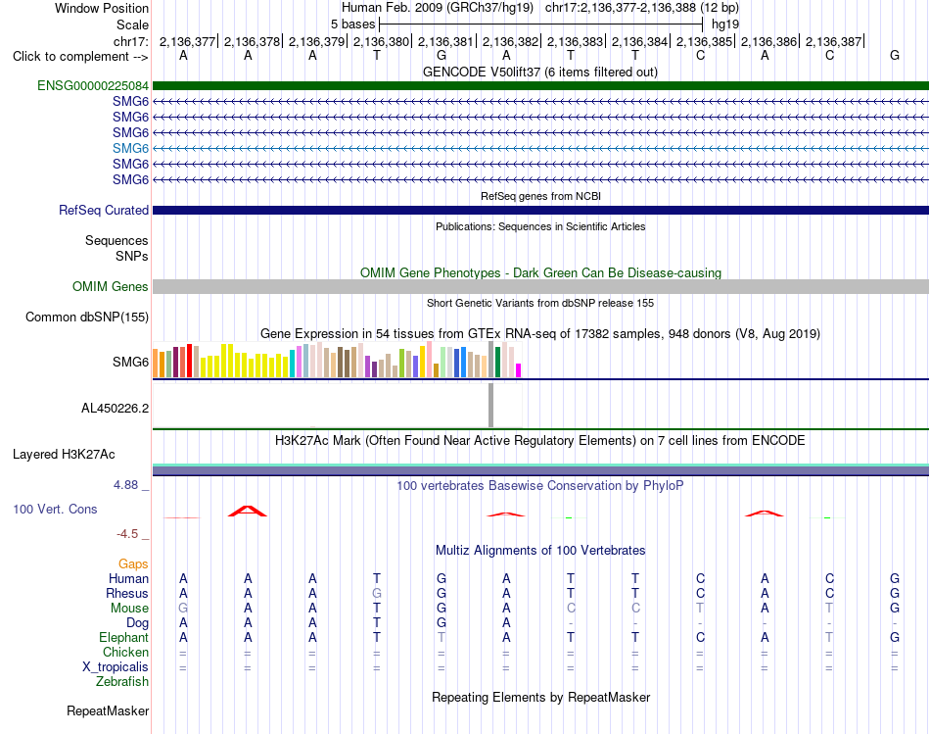Open the OMIM Genes track label
This screenshot has height=734, width=930.
coord(111,286)
